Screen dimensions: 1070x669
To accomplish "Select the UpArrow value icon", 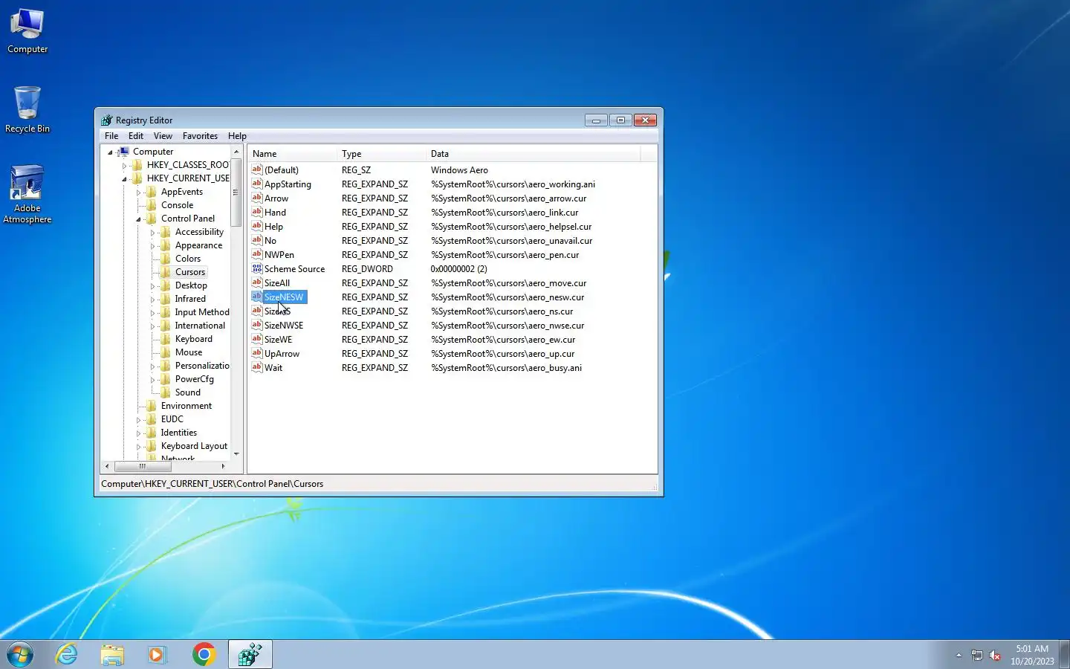I will tap(257, 354).
